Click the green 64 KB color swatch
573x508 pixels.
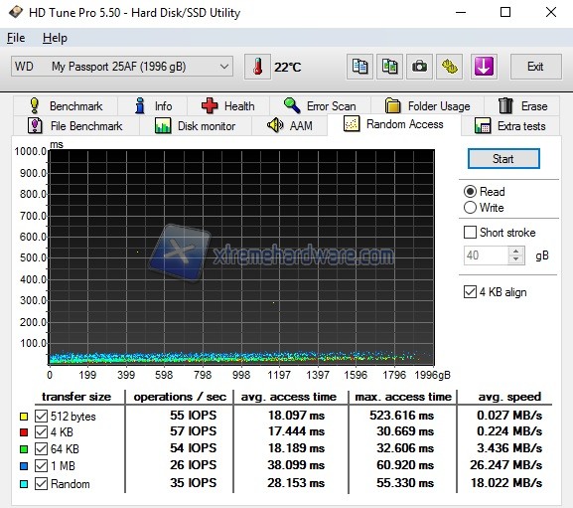point(24,448)
